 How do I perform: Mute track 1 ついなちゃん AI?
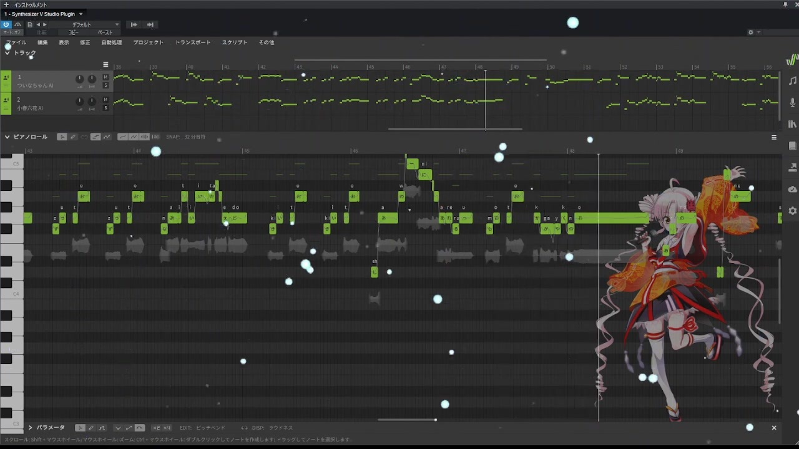click(x=105, y=77)
